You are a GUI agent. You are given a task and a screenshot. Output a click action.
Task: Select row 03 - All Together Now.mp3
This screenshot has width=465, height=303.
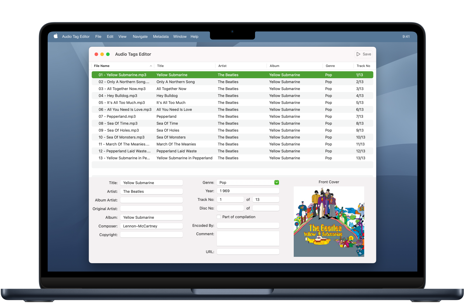click(232, 89)
